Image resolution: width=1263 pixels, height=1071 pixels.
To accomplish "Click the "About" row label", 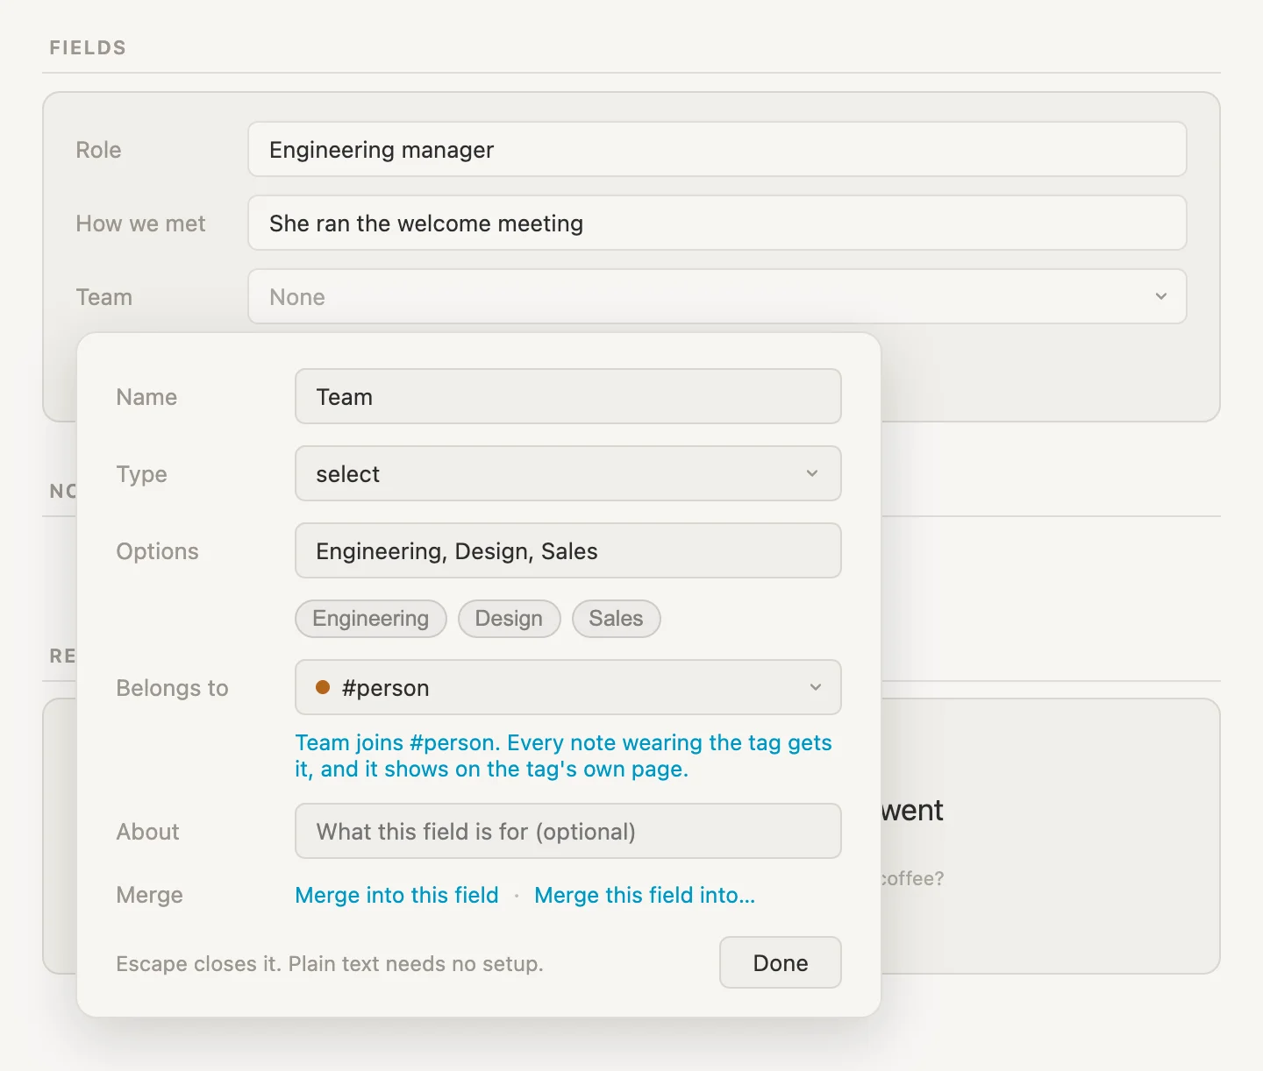I will pyautogui.click(x=148, y=832).
